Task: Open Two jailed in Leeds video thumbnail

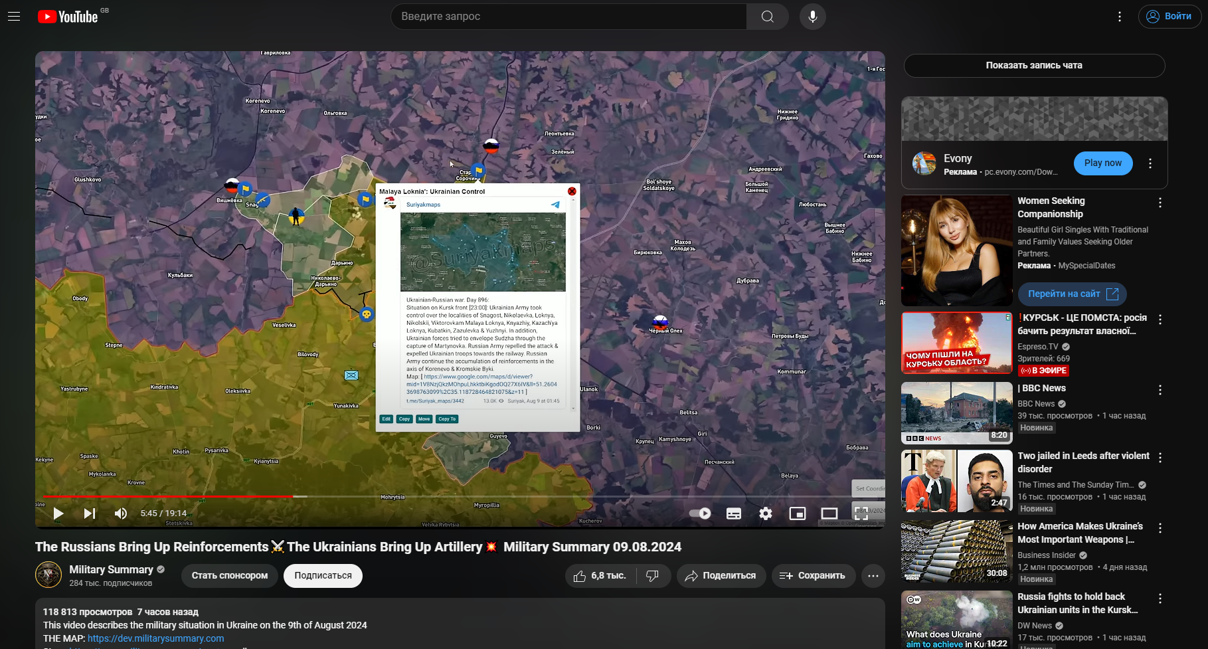Action: tap(957, 481)
